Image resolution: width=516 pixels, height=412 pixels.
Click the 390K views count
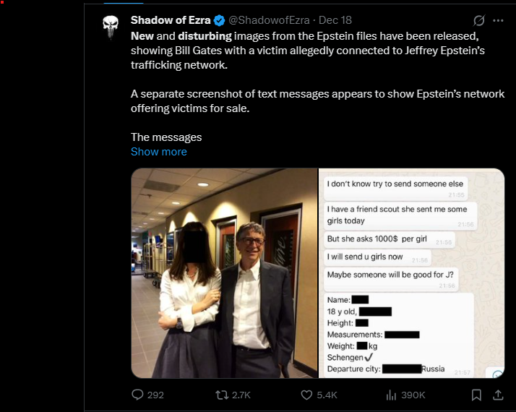pyautogui.click(x=413, y=395)
